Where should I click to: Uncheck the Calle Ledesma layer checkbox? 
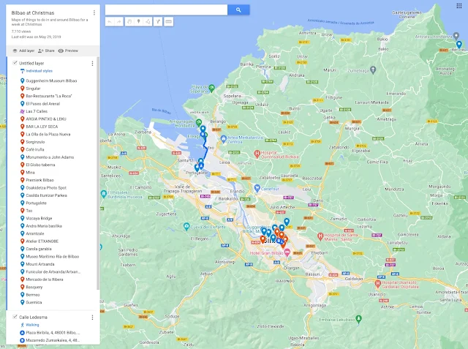[x=15, y=317]
